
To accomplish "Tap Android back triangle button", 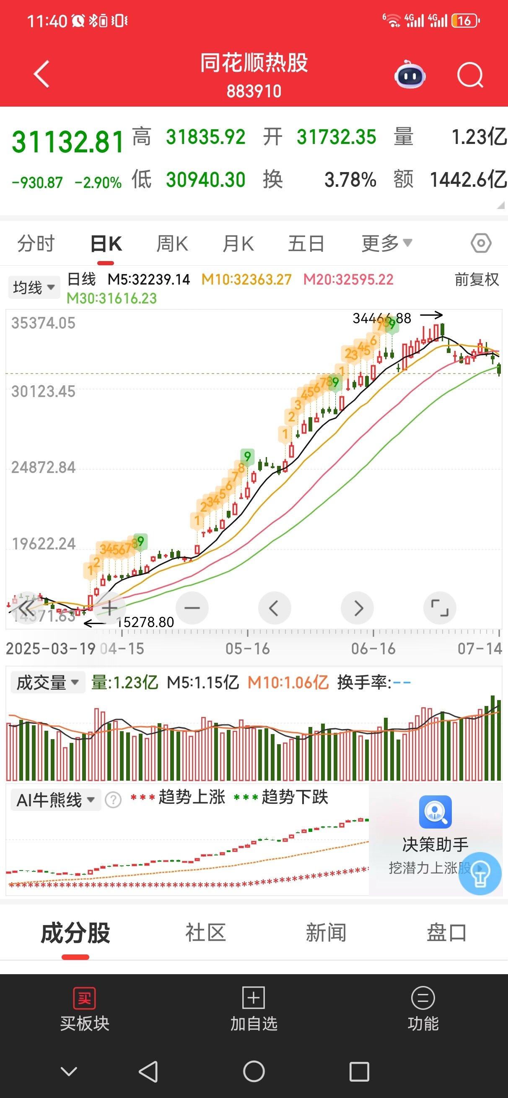I will click(149, 1072).
